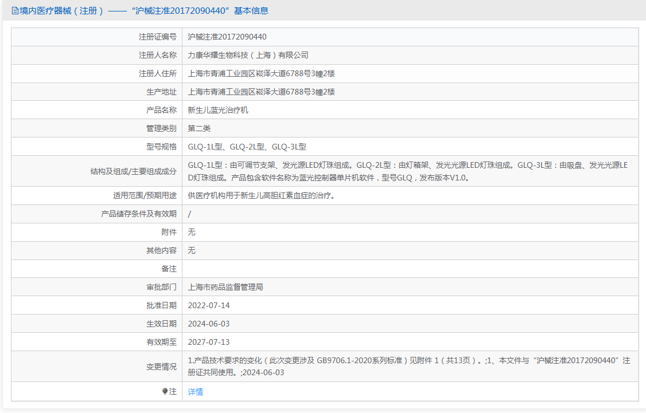Click the 产品名称 row label
The width and height of the screenshot is (646, 413).
tap(162, 110)
